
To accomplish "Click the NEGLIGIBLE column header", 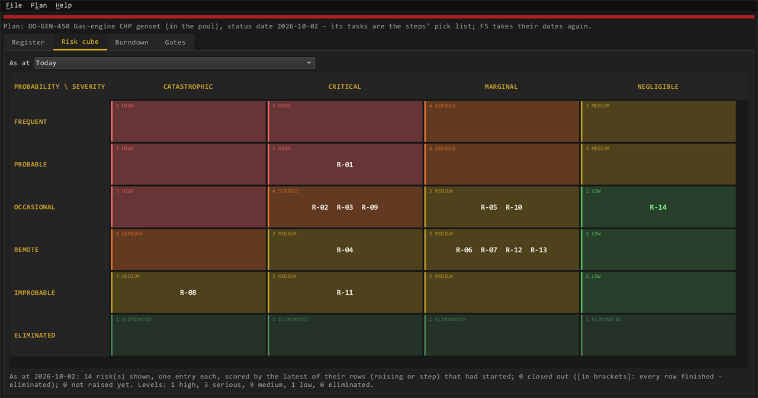I will pyautogui.click(x=658, y=86).
